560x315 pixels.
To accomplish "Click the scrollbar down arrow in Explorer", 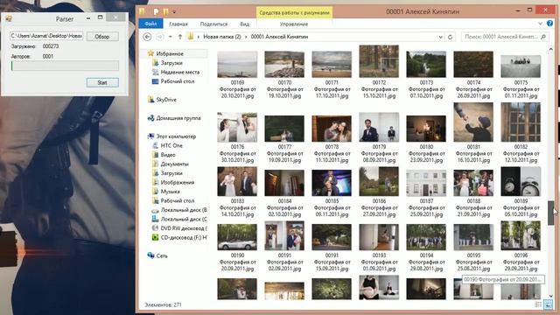I will [x=551, y=296].
